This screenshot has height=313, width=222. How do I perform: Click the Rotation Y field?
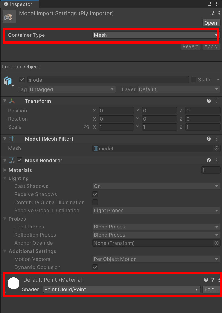(159, 119)
